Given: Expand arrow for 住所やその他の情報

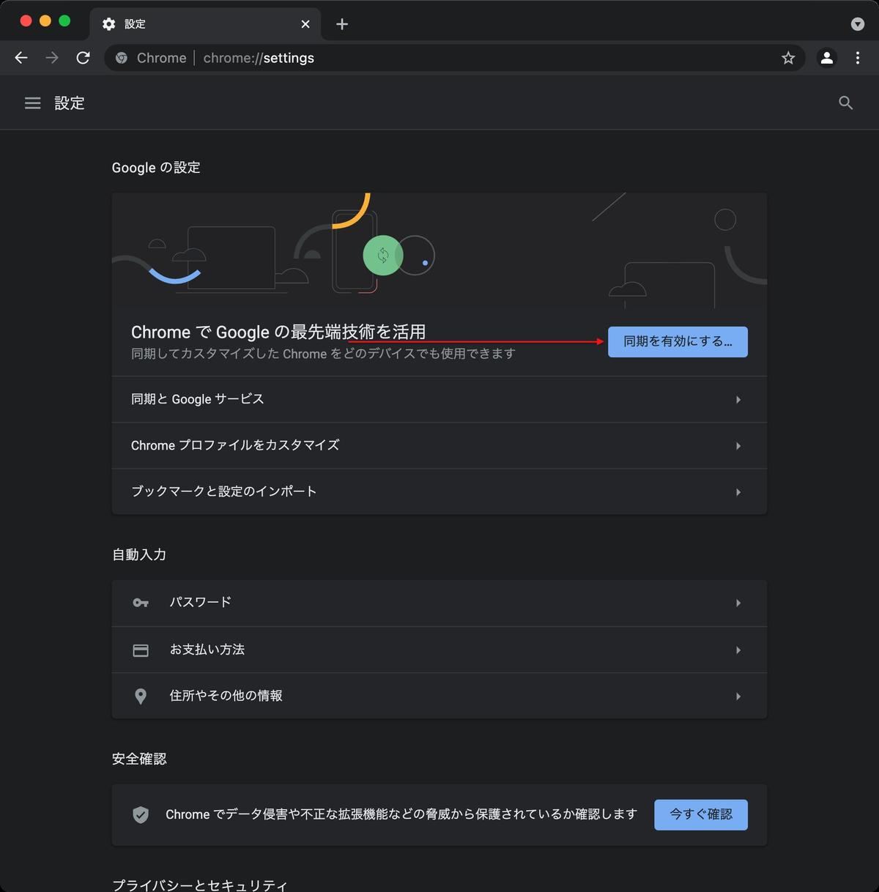Looking at the screenshot, I should (738, 696).
